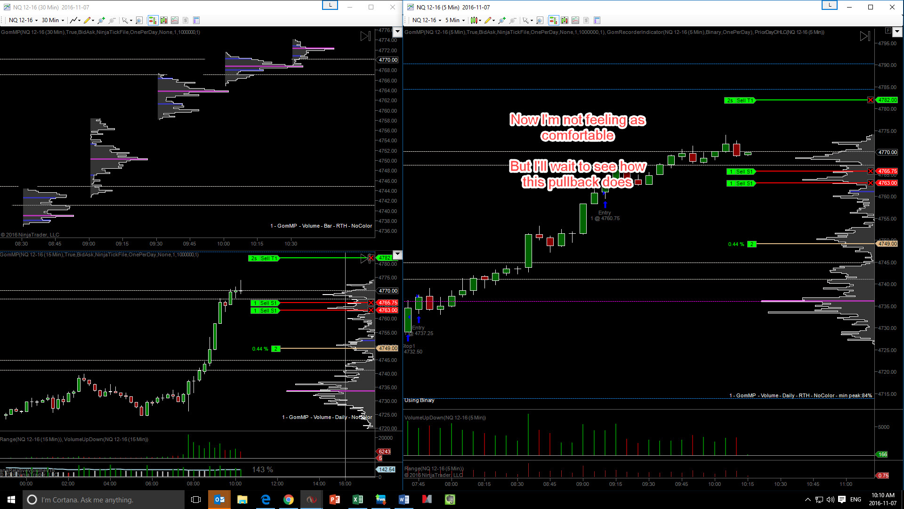Cancel the Sell T1 order at 4782 on the 15 Min chart

click(x=371, y=258)
